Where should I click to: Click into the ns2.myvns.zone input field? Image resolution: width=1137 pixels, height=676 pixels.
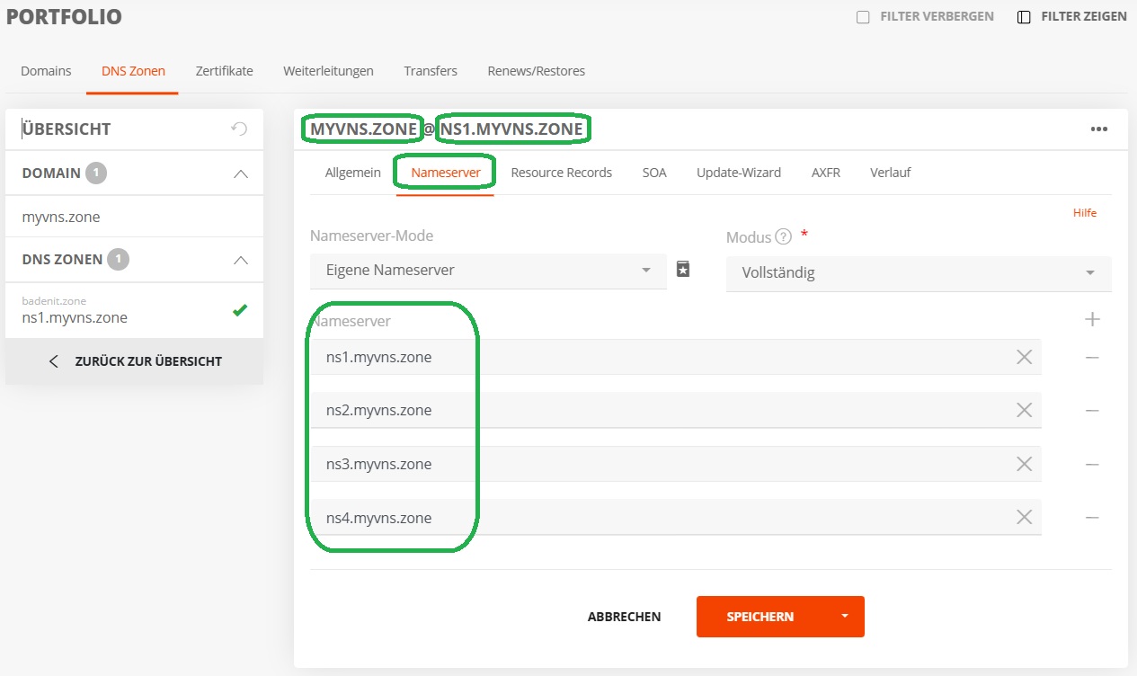pos(675,410)
